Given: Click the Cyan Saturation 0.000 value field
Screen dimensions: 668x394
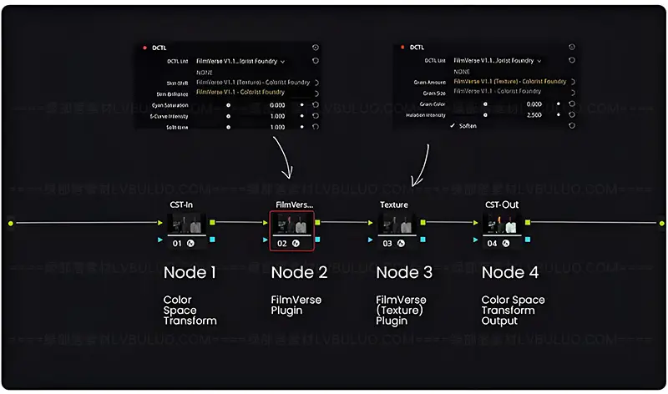Looking at the screenshot, I should point(277,105).
